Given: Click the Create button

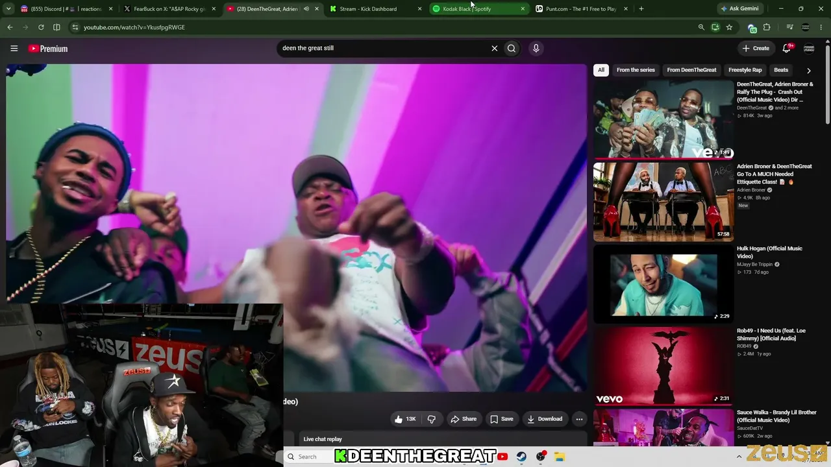Looking at the screenshot, I should click(x=756, y=48).
